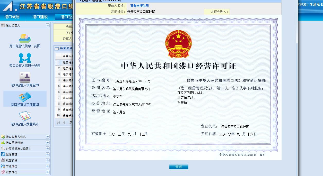Viewport: 323px width, 176px height.
Task: Open 港口经营人数量统计 chart icon
Action: point(25,116)
